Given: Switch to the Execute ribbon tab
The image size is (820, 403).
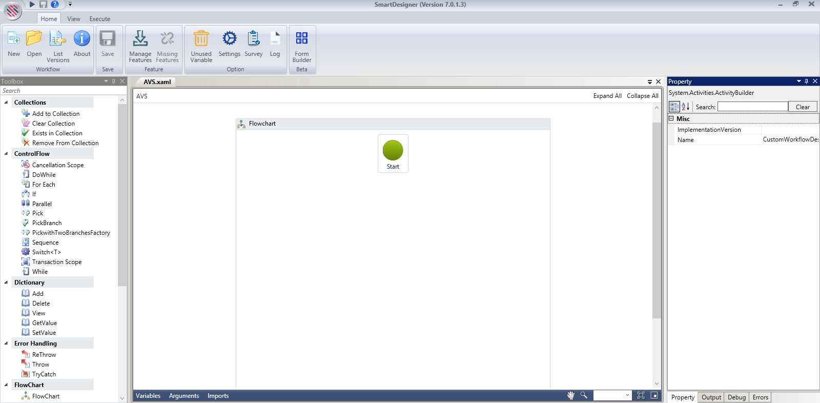Looking at the screenshot, I should [99, 19].
